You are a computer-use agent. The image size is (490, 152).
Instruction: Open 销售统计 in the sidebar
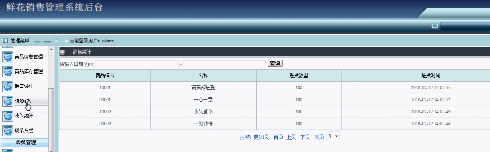click(x=24, y=87)
